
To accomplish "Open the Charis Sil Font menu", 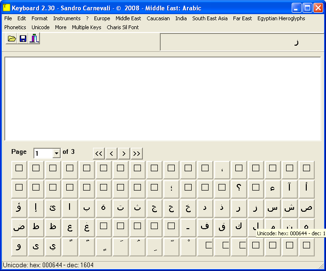I will coord(123,27).
